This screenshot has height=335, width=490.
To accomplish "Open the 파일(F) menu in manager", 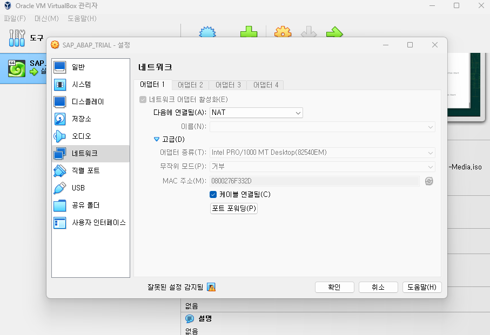I will (x=15, y=18).
